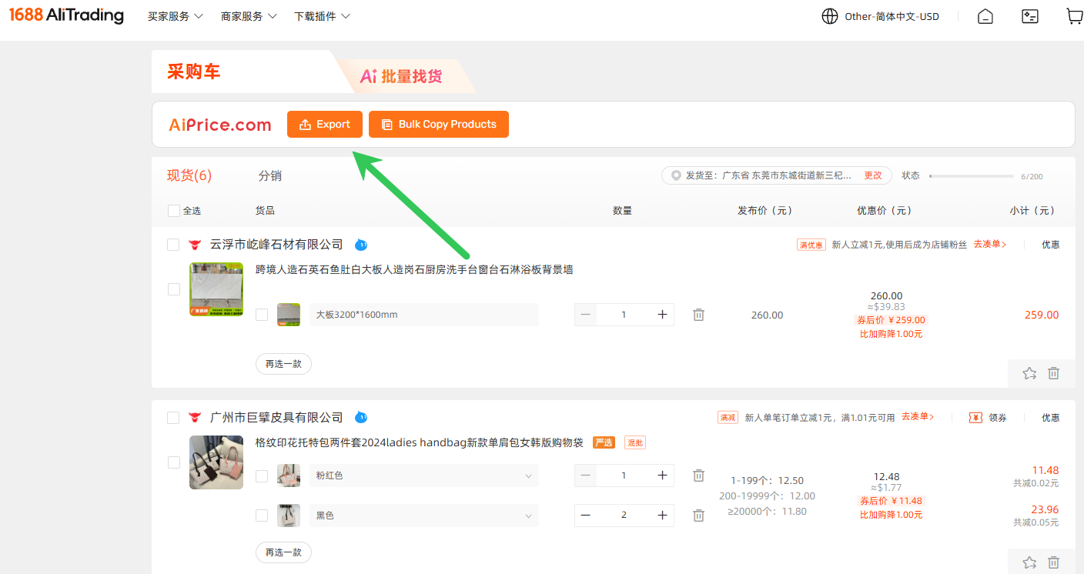
Task: Tick the 云浮市屹峰石材有限公司 supplier checkbox
Action: tap(173, 245)
